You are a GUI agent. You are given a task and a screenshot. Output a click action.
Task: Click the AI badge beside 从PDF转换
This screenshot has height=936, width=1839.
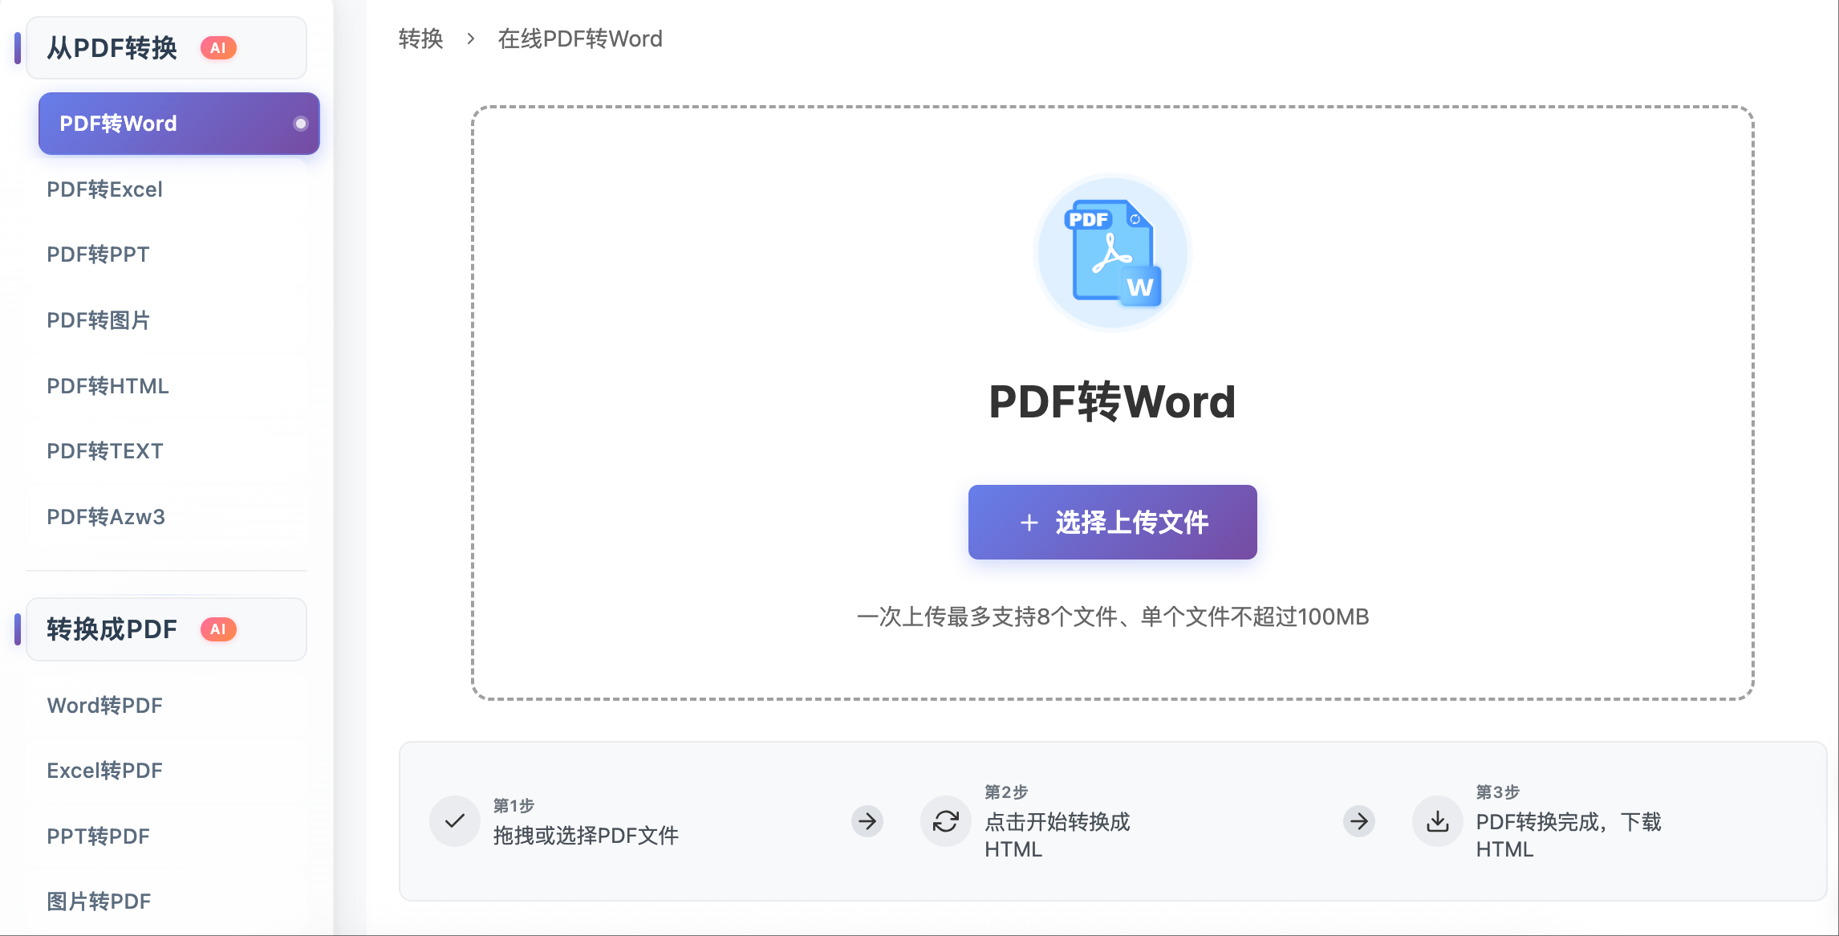[217, 48]
